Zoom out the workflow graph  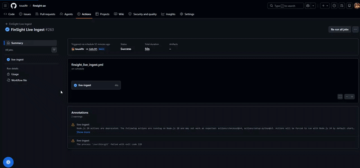(347, 97)
